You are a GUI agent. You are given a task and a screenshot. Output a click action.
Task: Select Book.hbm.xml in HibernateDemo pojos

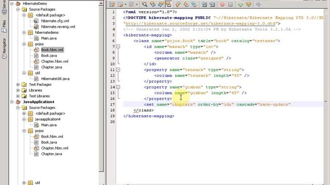pyautogui.click(x=52, y=50)
